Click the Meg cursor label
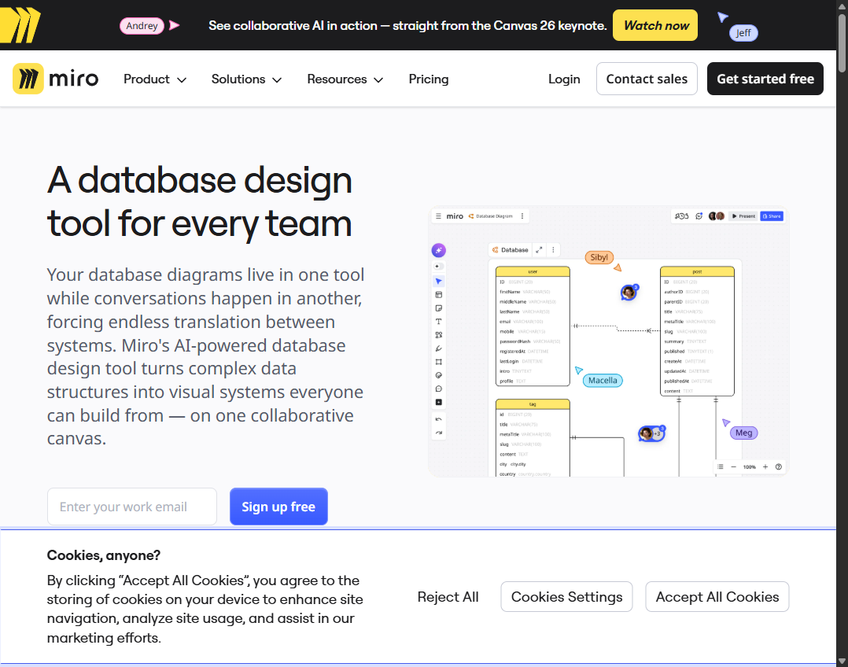The image size is (848, 667). click(743, 433)
